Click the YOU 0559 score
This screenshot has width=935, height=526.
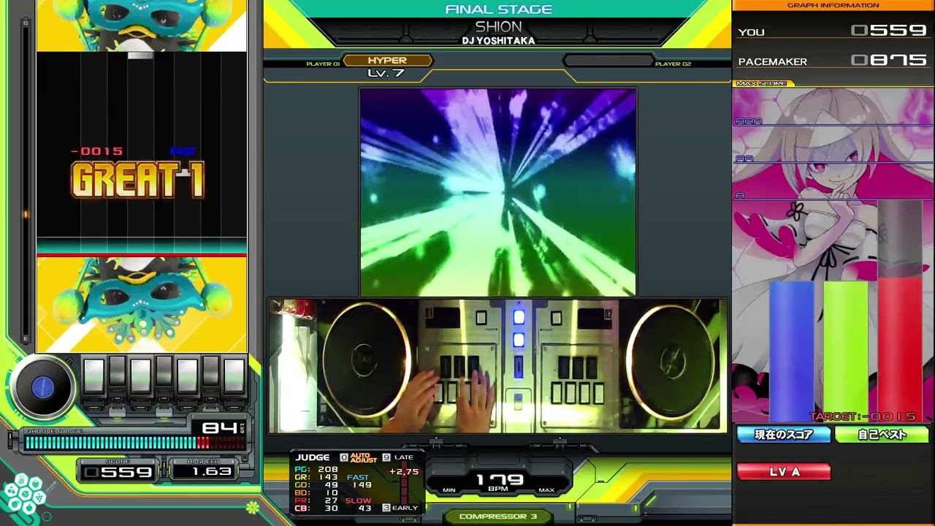(x=832, y=31)
